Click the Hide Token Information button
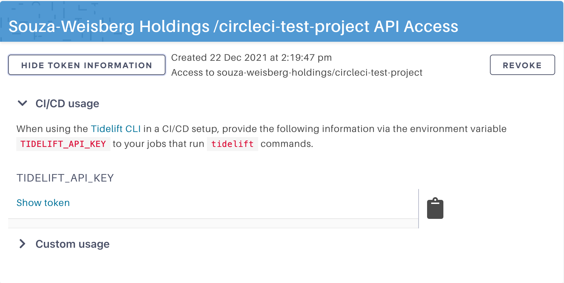The width and height of the screenshot is (564, 283). (87, 65)
